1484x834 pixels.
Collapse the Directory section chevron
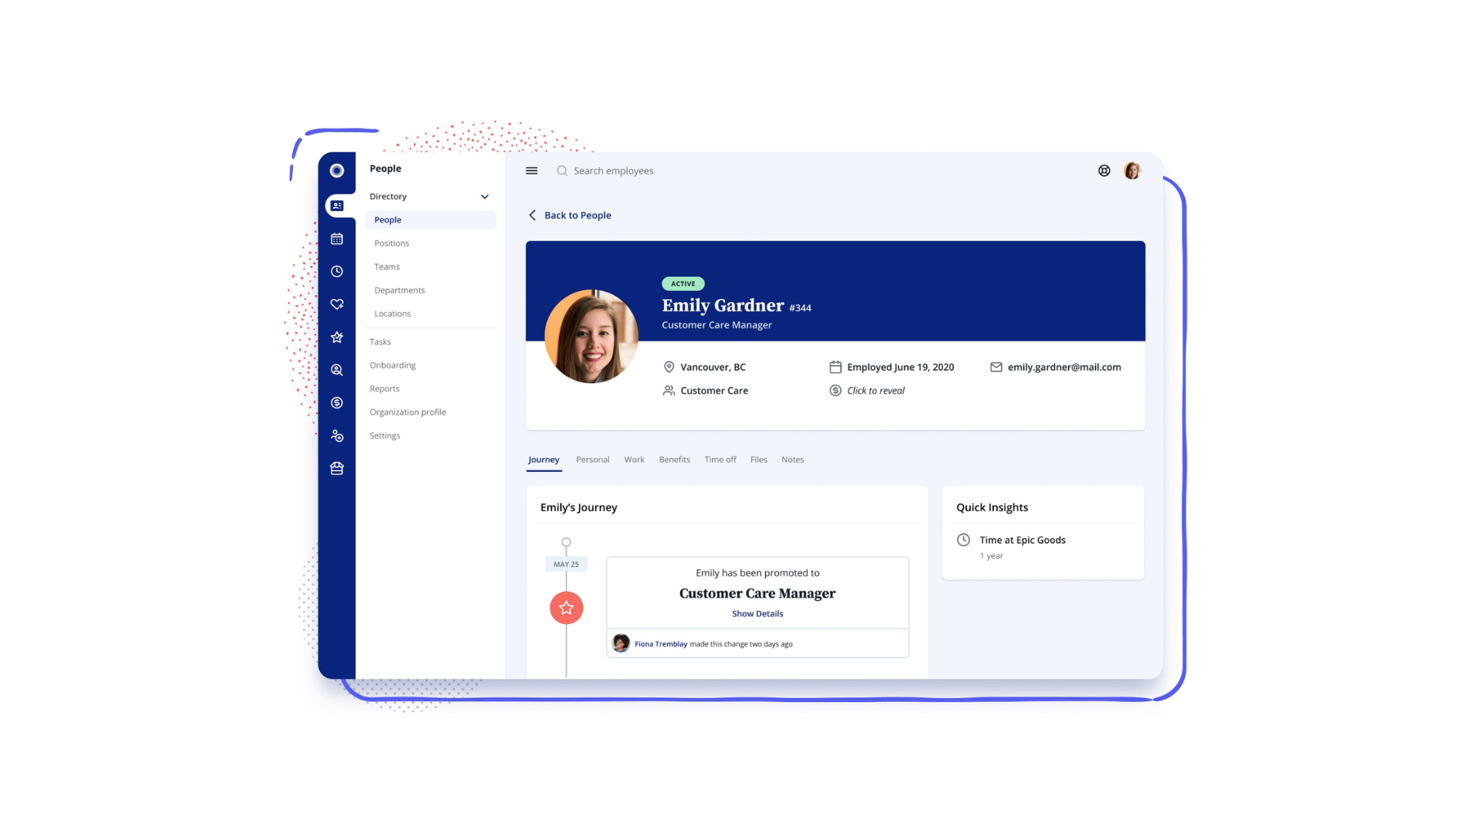tap(485, 197)
